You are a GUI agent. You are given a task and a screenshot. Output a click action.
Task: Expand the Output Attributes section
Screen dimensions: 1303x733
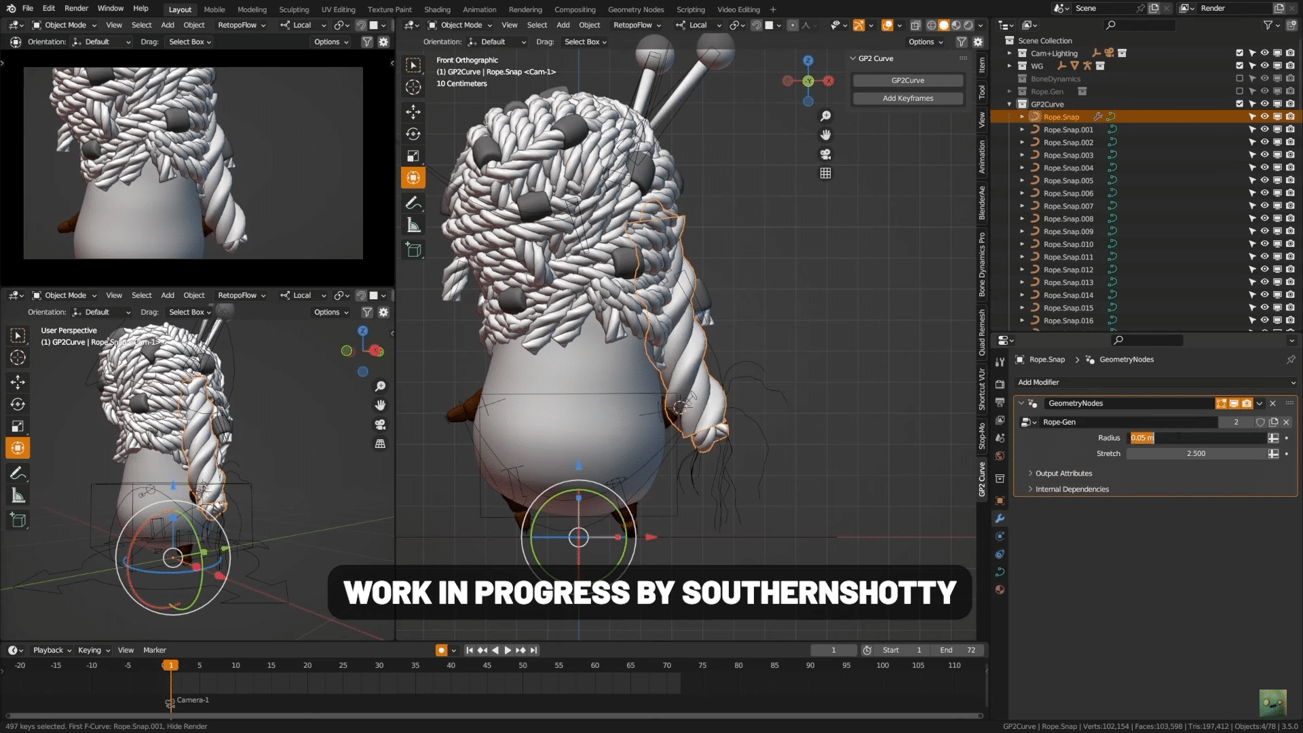point(1063,473)
